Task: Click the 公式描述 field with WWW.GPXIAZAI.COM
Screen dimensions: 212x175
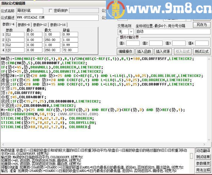Action: tap(57, 18)
